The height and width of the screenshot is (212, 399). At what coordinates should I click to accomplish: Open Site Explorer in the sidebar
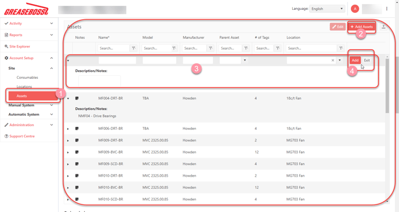20,46
